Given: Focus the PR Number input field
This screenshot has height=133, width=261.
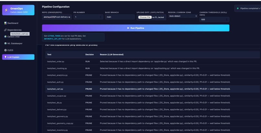Looking at the screenshot, I should coord(88,17).
